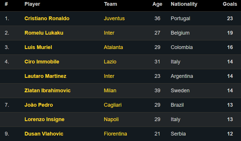Open João Pedro player profile
241x141 pixels.
click(39, 105)
